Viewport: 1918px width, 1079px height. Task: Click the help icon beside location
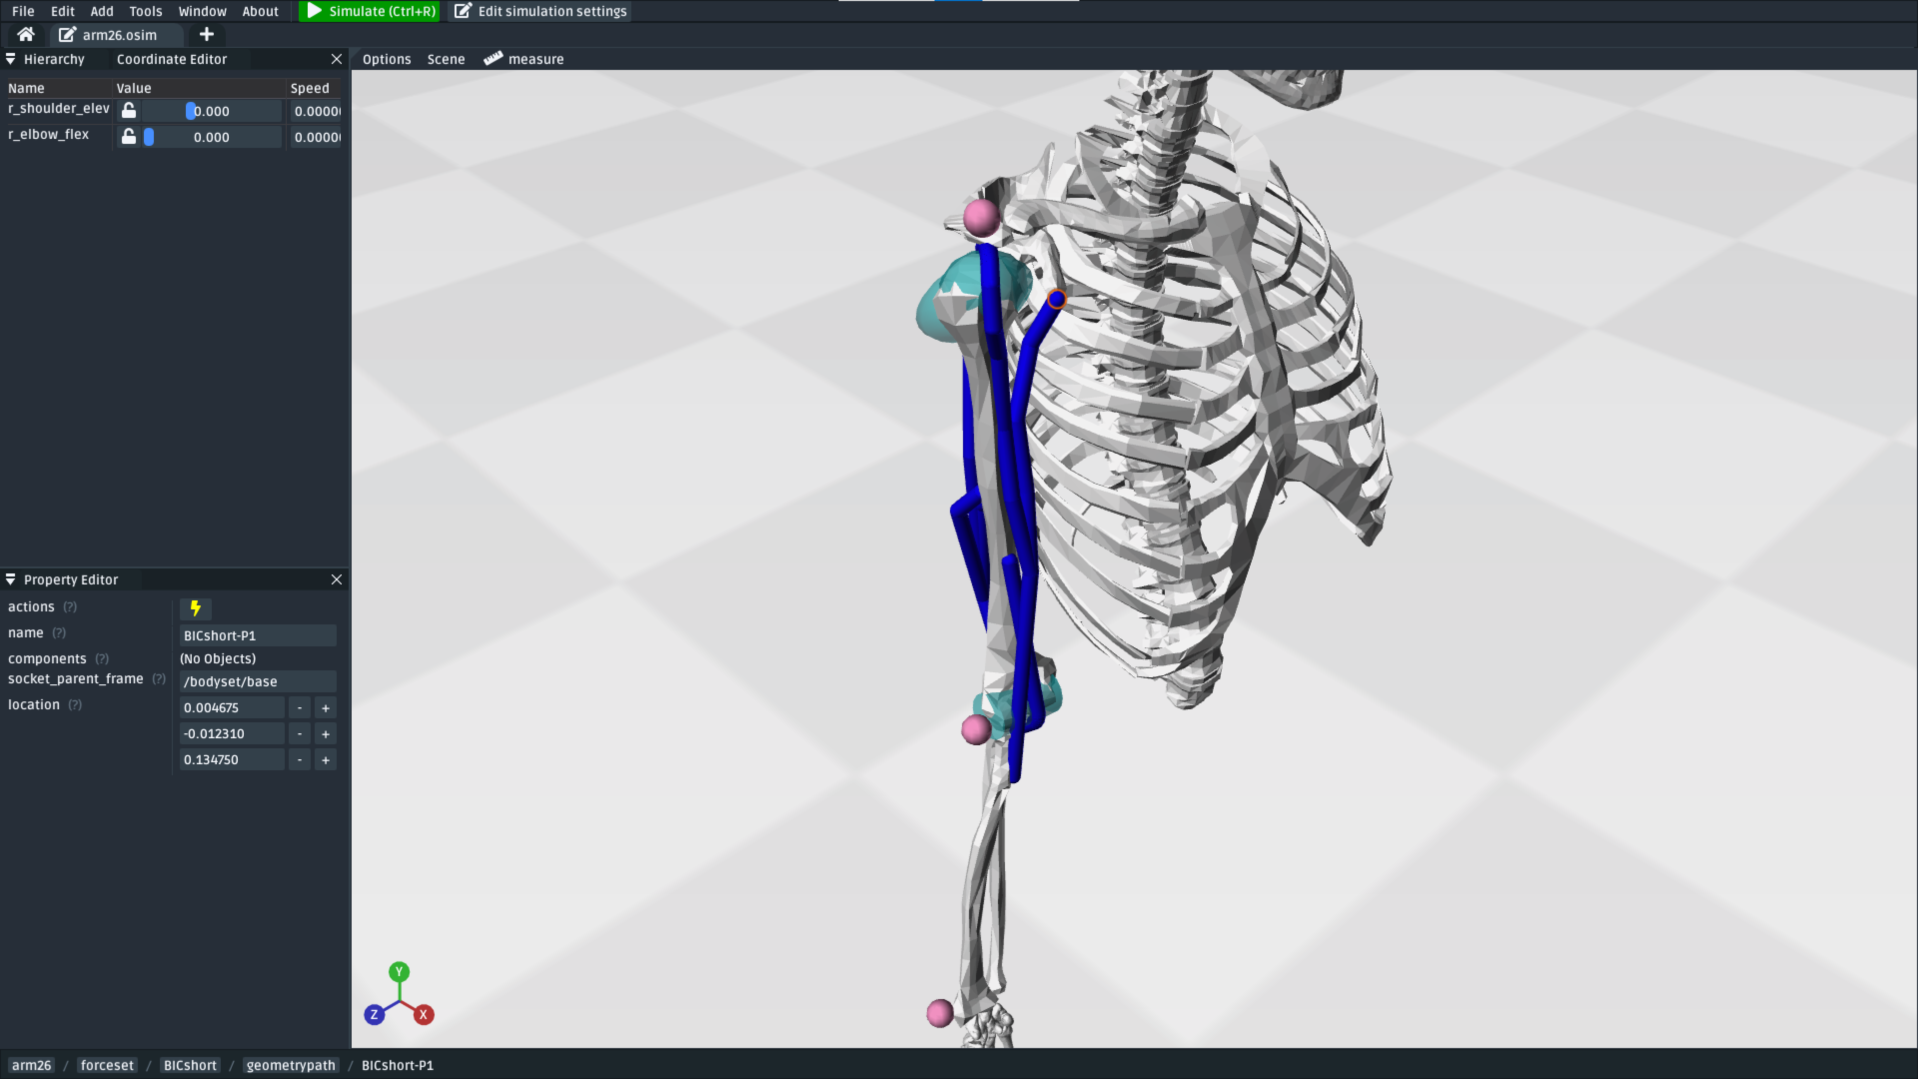coord(74,704)
